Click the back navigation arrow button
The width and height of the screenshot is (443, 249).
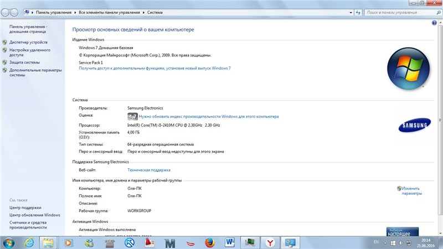[6, 12]
